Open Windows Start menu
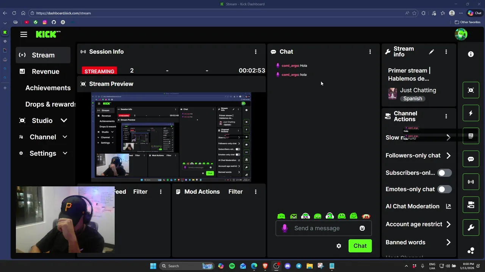 pyautogui.click(x=153, y=266)
